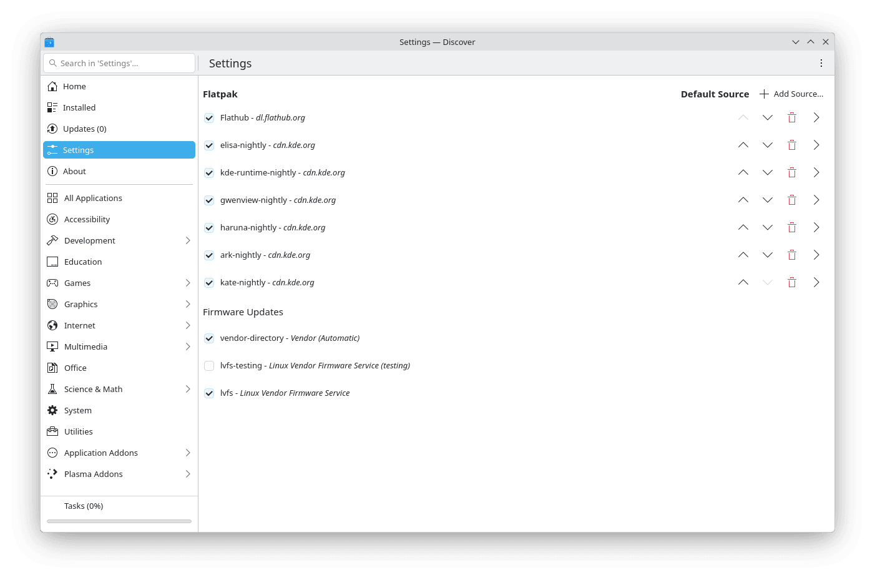Image resolution: width=875 pixels, height=580 pixels.
Task: Uncheck elisa-nightly source
Action: (x=209, y=145)
